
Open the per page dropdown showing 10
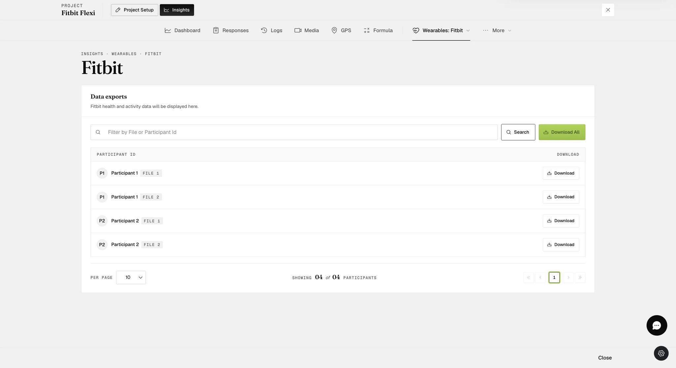(x=131, y=278)
